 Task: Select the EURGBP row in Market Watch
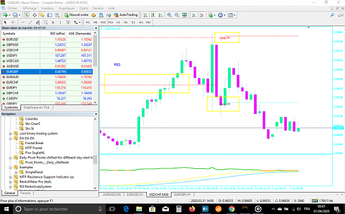click(x=47, y=72)
